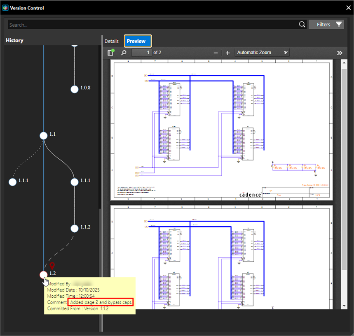Toggle the PDF sidebar panel icon

[110, 53]
